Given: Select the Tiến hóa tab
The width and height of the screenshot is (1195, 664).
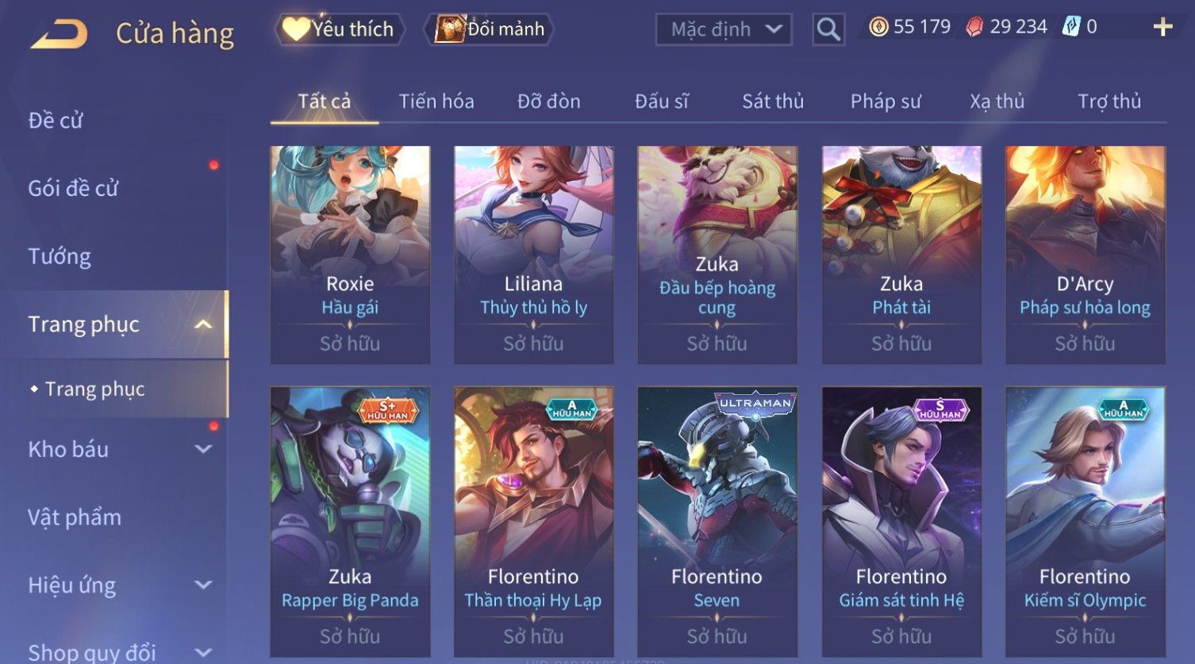Looking at the screenshot, I should click(x=436, y=102).
